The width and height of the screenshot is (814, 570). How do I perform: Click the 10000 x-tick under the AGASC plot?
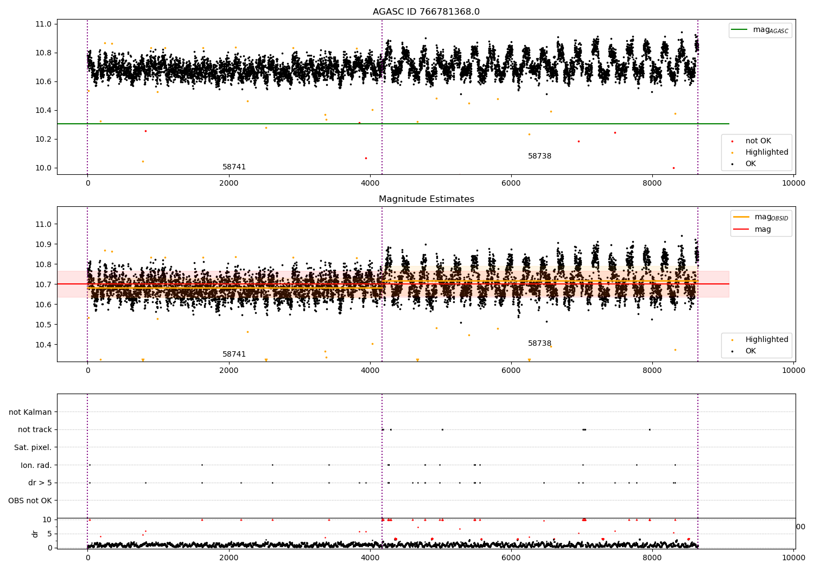tap(793, 183)
